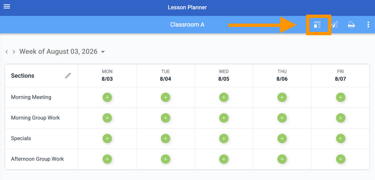Expand the Week of August 03 dropdown arrow
Viewport: 375px width, 180px height.
pyautogui.click(x=103, y=52)
